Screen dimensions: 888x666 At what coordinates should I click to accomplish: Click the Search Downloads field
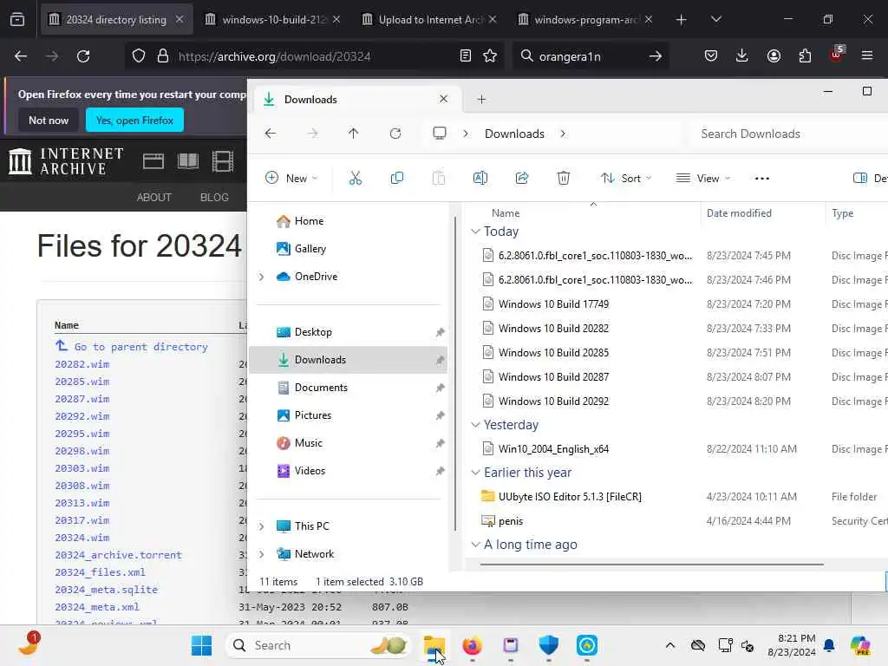[788, 134]
